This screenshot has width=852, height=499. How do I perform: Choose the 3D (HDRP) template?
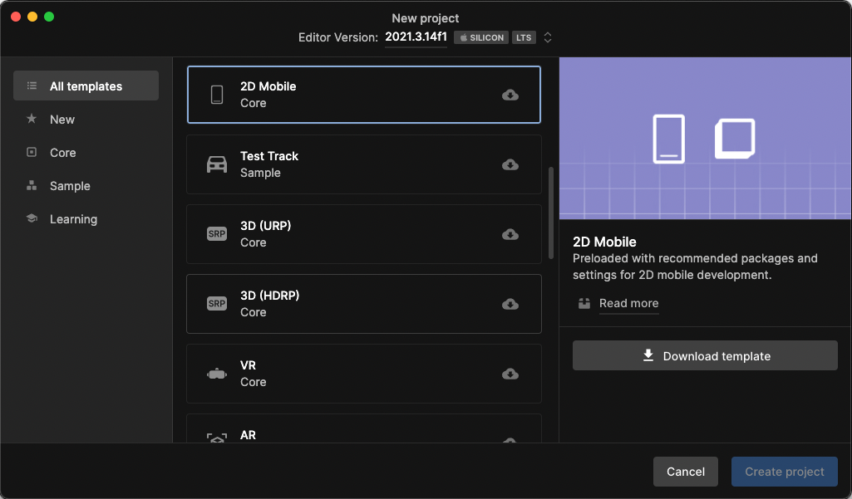363,304
